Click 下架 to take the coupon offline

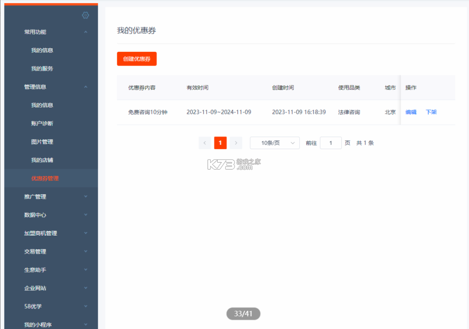[431, 112]
